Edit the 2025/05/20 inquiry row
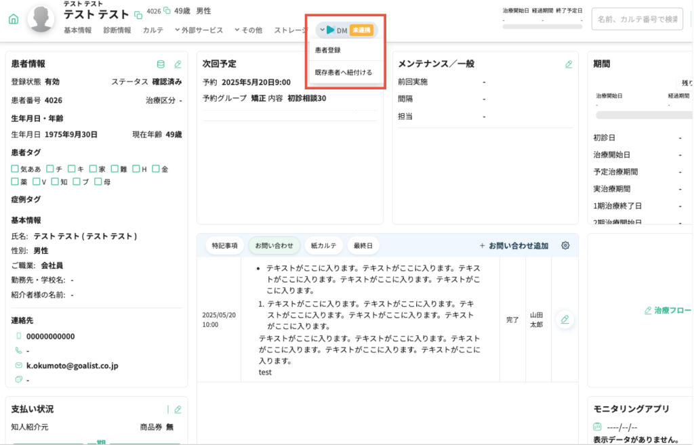 click(x=565, y=320)
